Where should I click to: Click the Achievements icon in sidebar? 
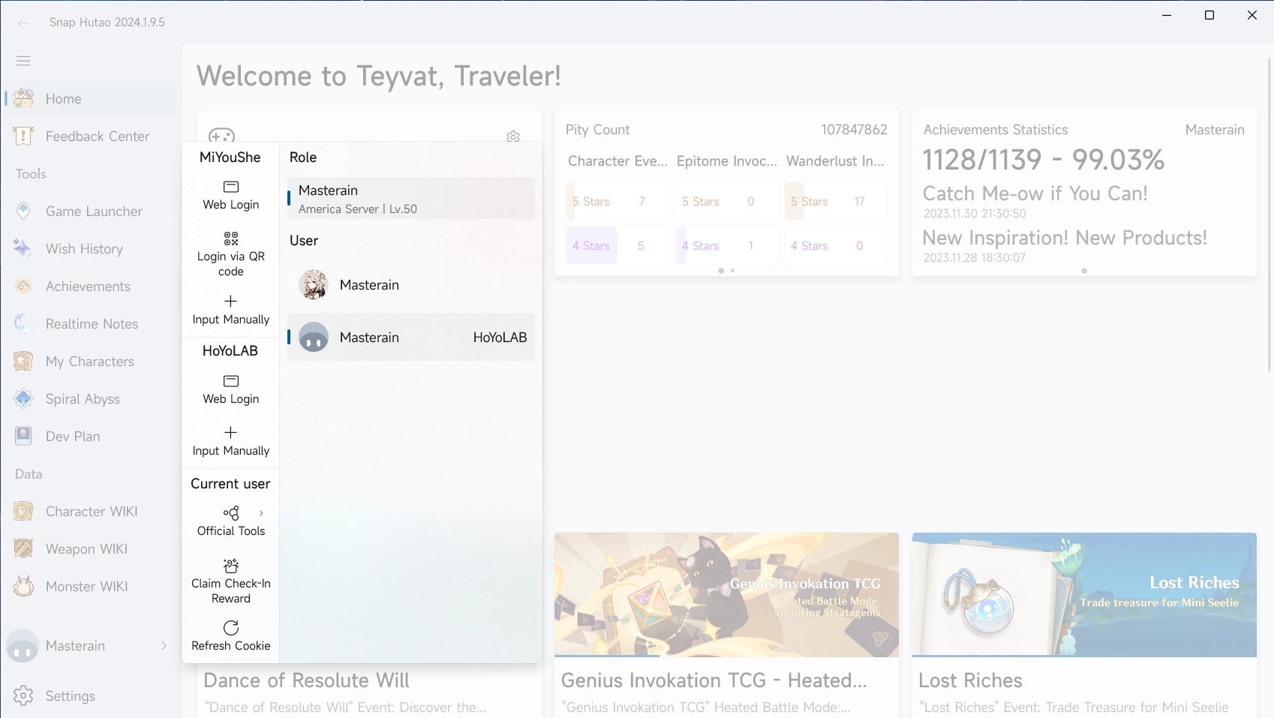[x=23, y=286]
